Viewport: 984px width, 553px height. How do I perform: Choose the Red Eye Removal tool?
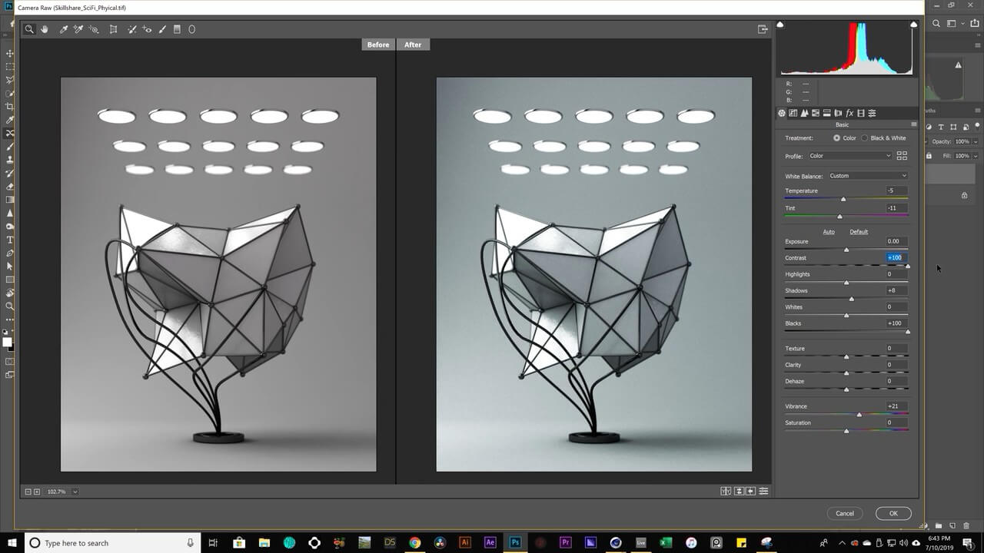[147, 29]
